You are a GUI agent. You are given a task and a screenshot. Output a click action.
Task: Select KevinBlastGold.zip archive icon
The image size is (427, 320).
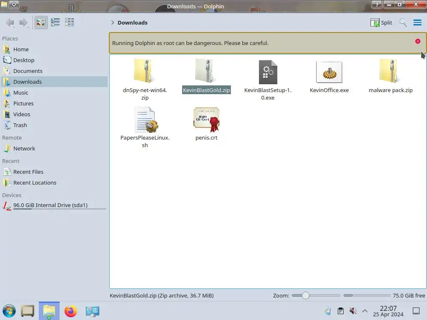[206, 71]
